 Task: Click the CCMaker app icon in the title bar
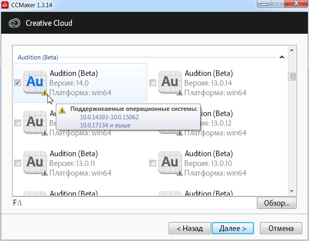5,5
